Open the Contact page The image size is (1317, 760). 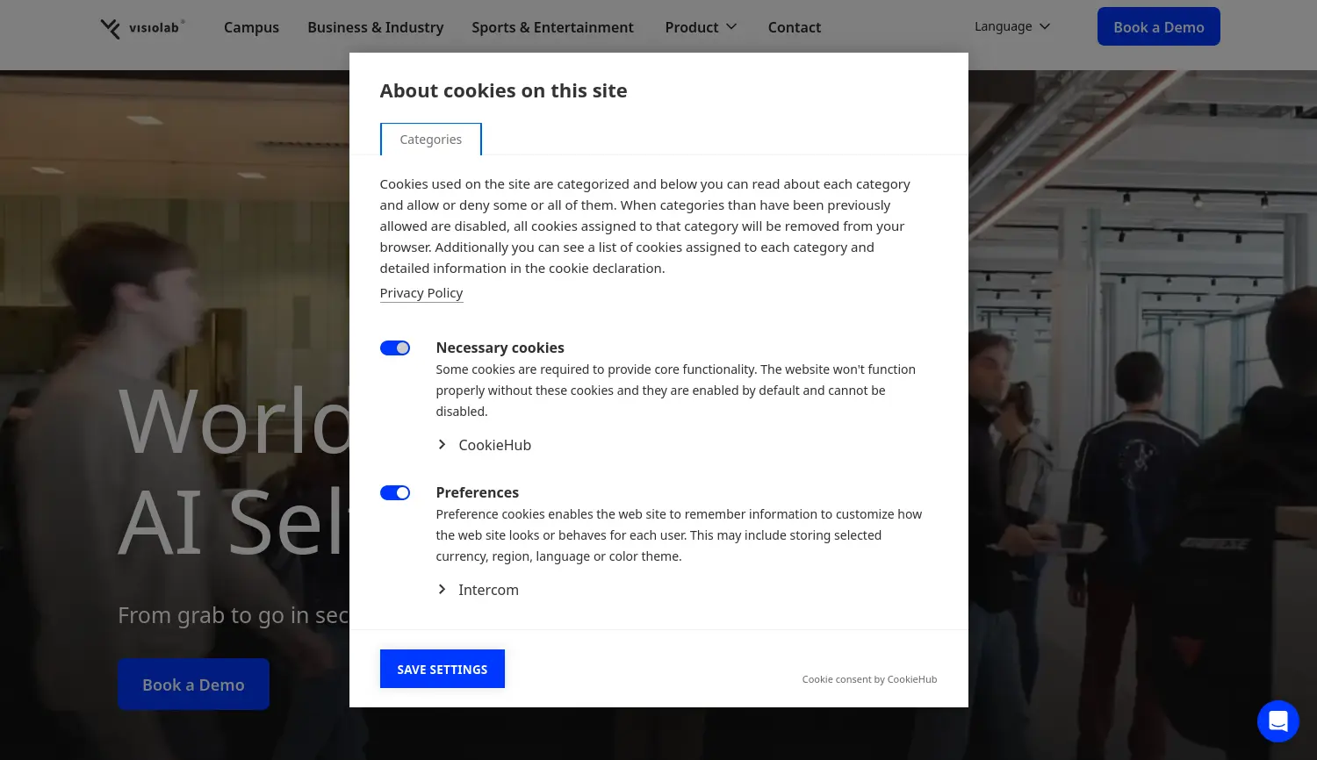pos(794,27)
